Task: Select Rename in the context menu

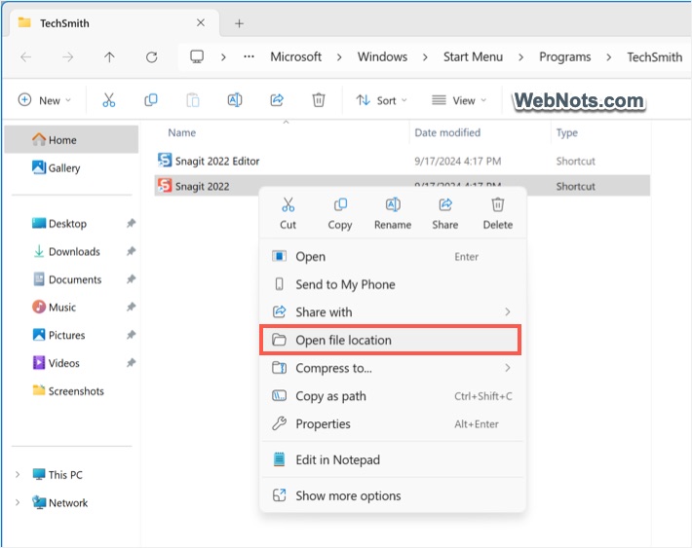Action: pyautogui.click(x=393, y=213)
